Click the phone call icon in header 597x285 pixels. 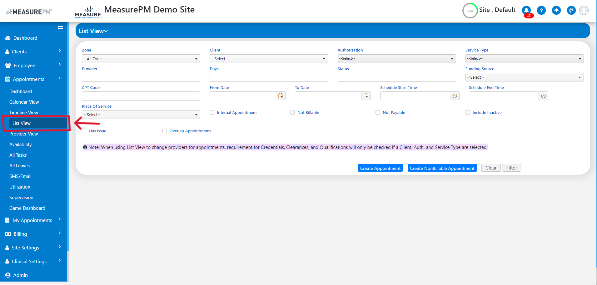[x=571, y=10]
